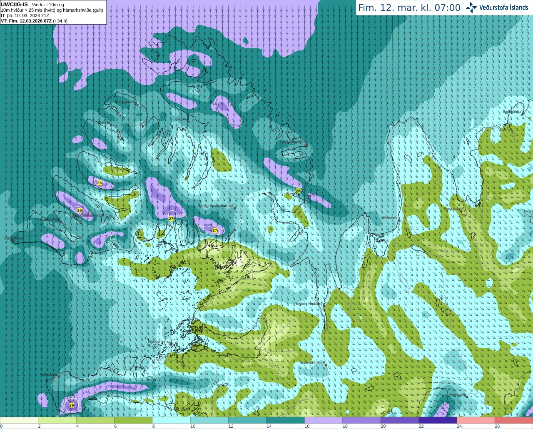Click the 20–22 m/s violet legend swatch
The height and width of the screenshot is (429, 533).
pyautogui.click(x=400, y=420)
